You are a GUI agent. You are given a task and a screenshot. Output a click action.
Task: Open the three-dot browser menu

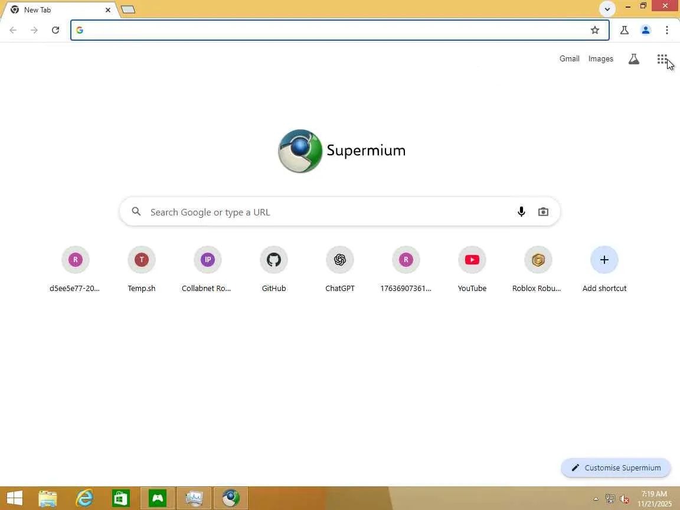click(x=666, y=30)
